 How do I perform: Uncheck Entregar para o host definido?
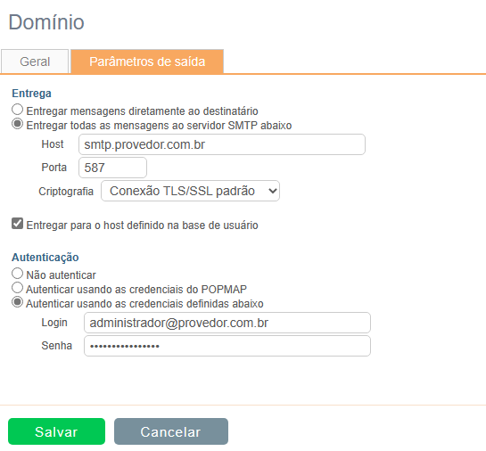tap(17, 224)
